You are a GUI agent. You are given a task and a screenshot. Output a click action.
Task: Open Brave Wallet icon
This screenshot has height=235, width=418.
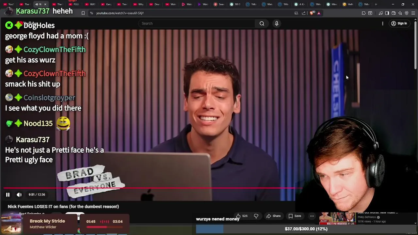click(x=394, y=13)
